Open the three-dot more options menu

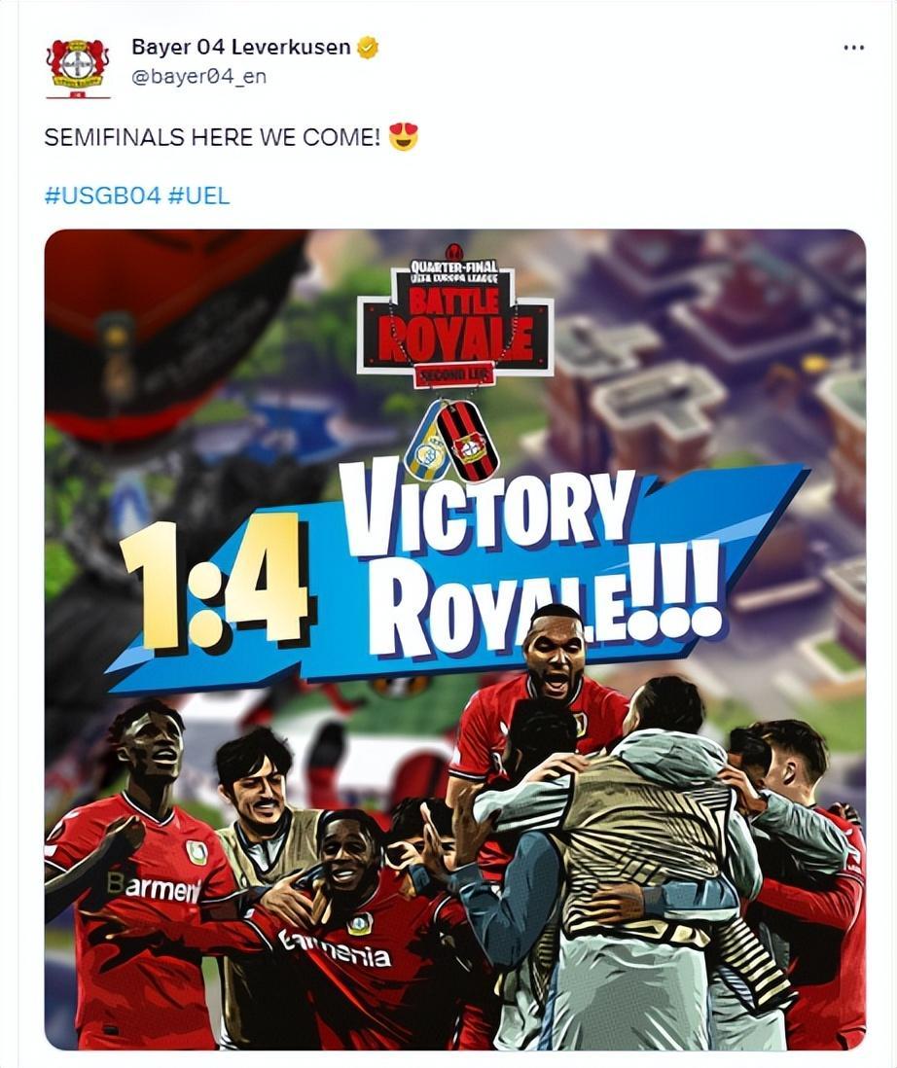(853, 48)
